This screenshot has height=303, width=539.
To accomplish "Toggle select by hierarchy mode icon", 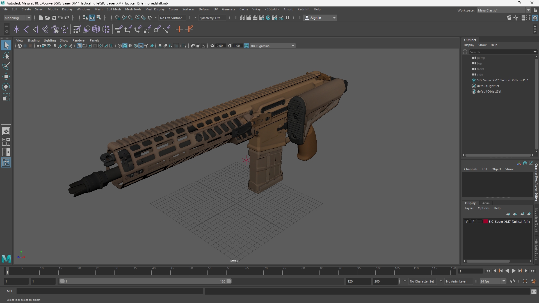I will [85, 18].
